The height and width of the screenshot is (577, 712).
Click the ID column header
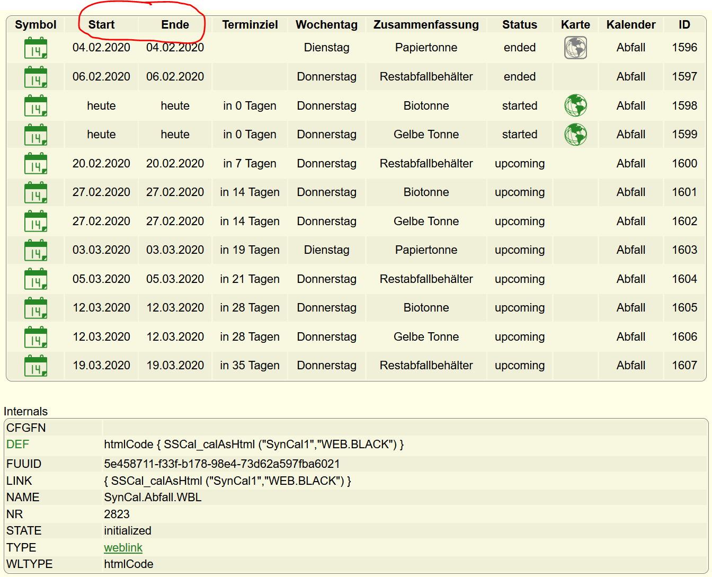(684, 24)
